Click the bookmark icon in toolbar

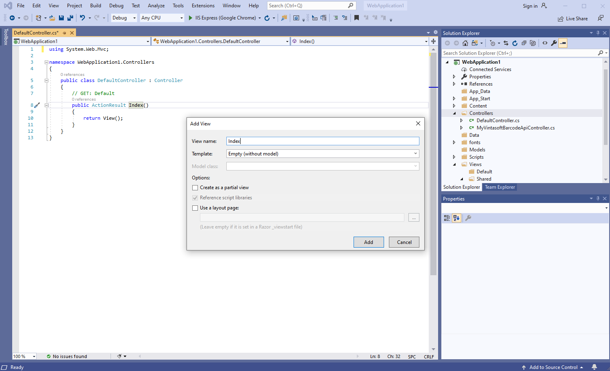tap(356, 18)
